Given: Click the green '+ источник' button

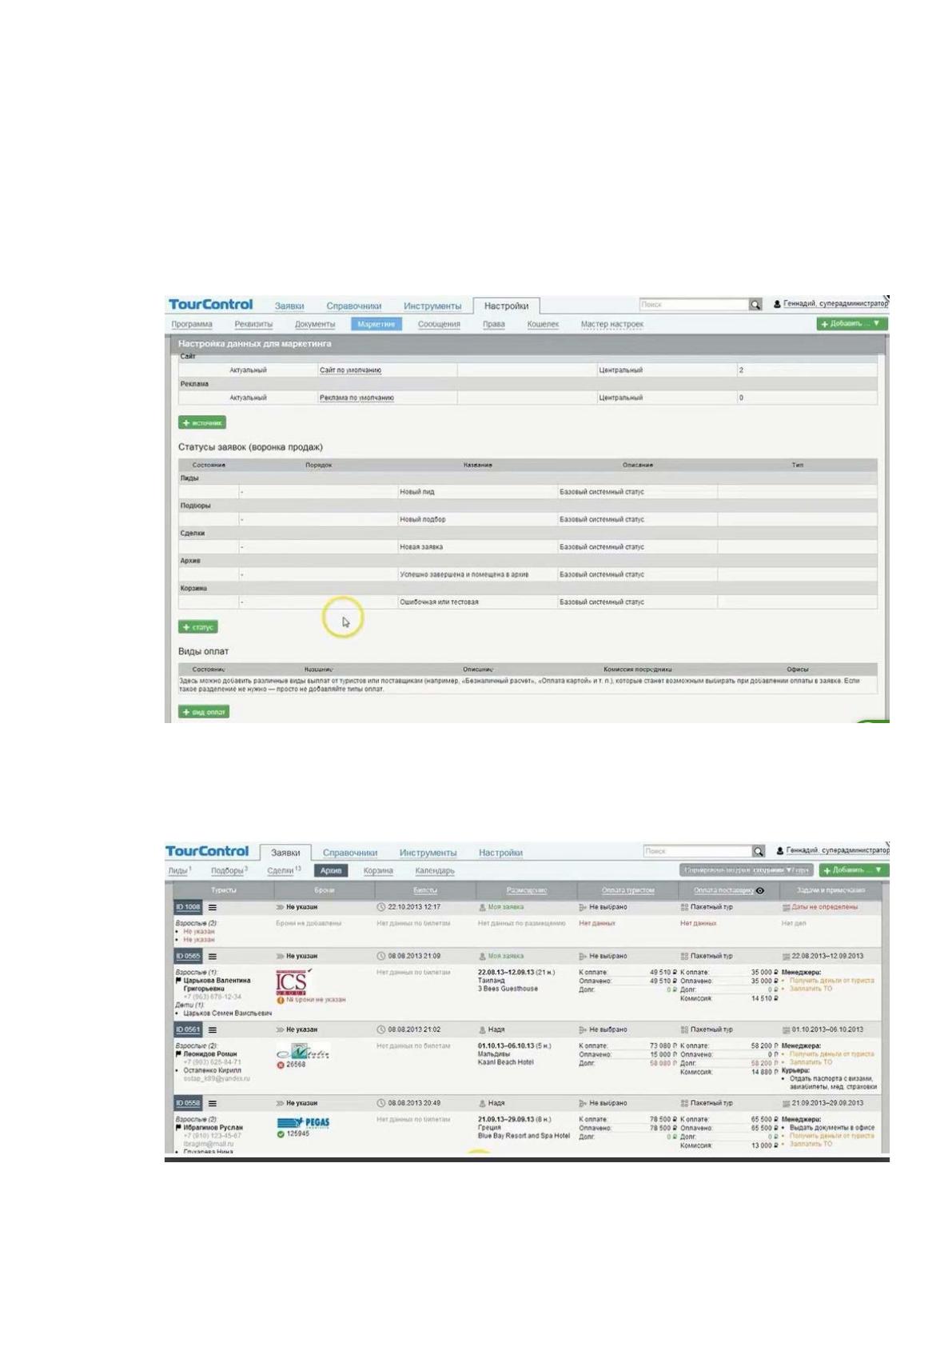Looking at the screenshot, I should pyautogui.click(x=202, y=422).
